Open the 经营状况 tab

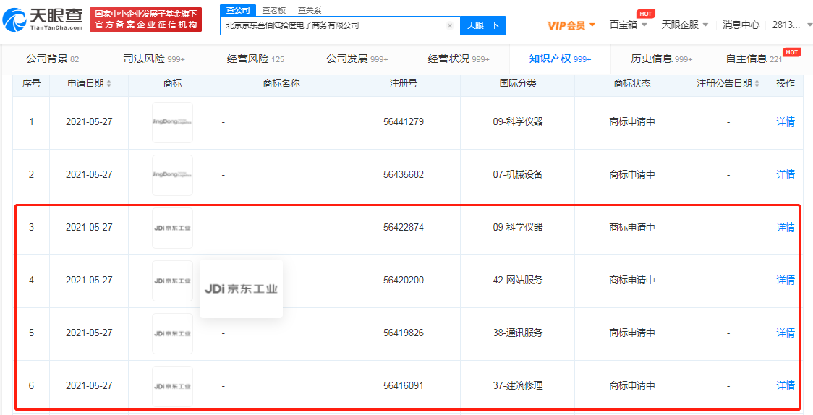click(x=459, y=59)
